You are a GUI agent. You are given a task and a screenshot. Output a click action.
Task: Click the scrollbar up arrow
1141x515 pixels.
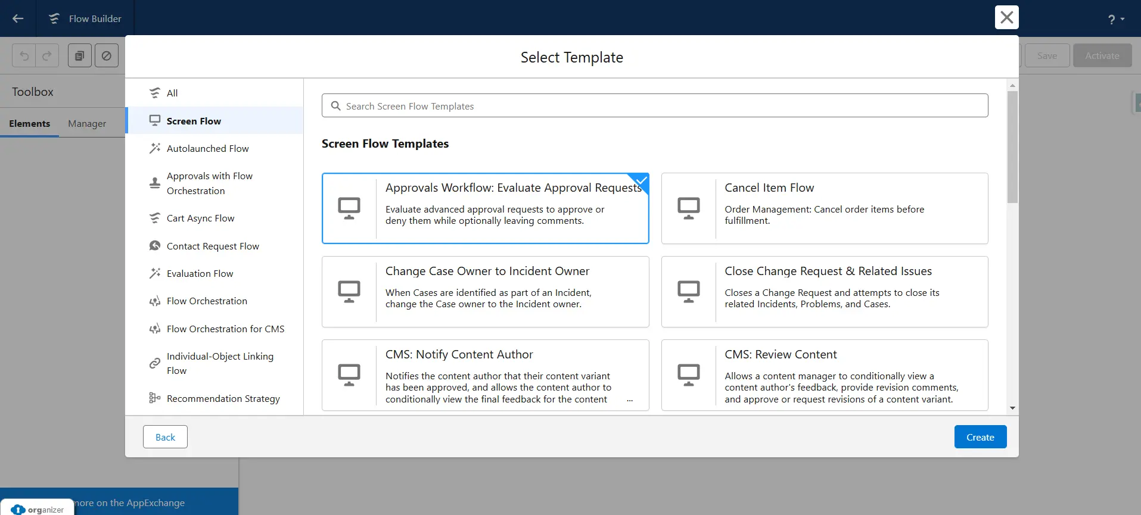1012,86
